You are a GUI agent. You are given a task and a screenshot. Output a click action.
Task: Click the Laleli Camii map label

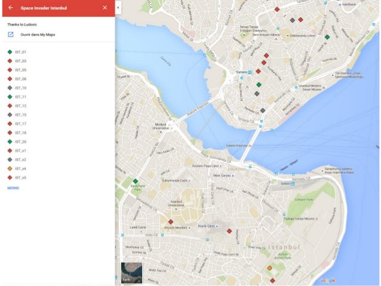point(138,227)
